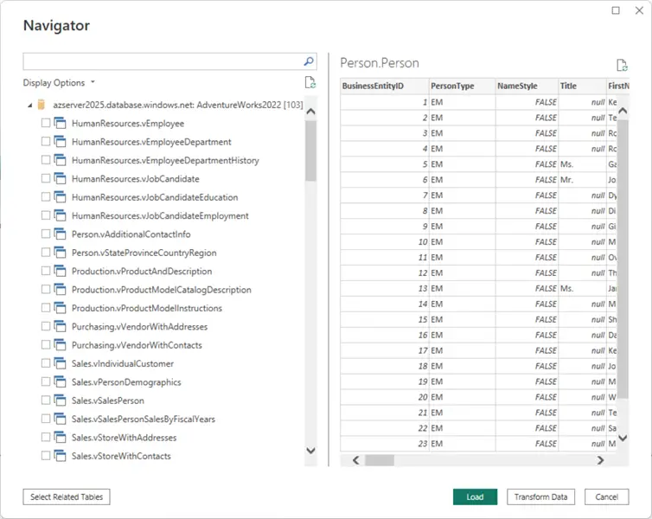The image size is (652, 519).
Task: Click the Cancel button
Action: tap(606, 497)
